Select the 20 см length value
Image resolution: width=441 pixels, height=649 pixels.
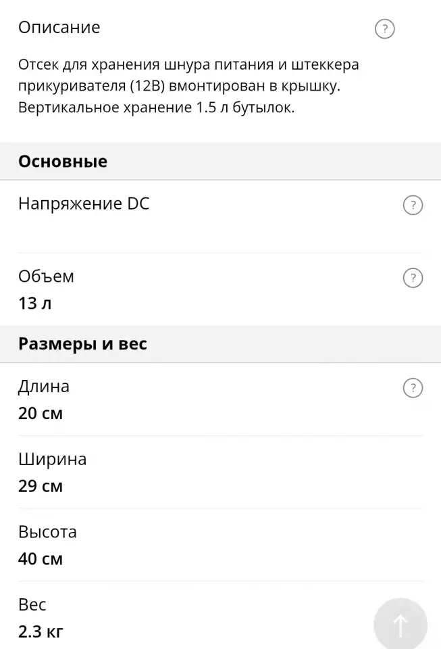tap(41, 414)
